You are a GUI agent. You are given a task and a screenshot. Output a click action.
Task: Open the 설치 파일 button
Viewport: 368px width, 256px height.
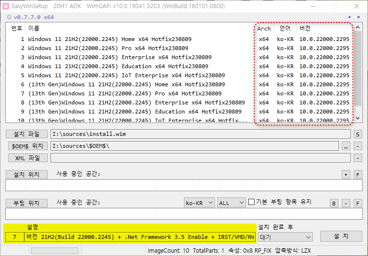[27, 134]
